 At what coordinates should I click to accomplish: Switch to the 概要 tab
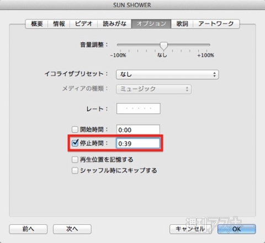tap(37, 24)
